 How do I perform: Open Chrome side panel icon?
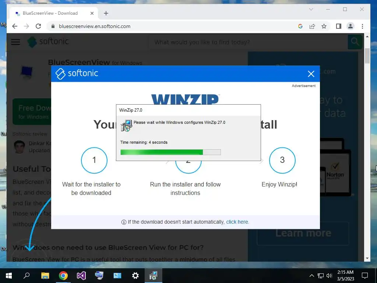coord(339,26)
